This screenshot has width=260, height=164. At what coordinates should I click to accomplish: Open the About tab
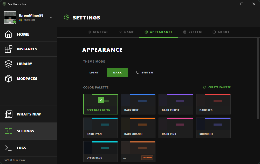click(221, 32)
